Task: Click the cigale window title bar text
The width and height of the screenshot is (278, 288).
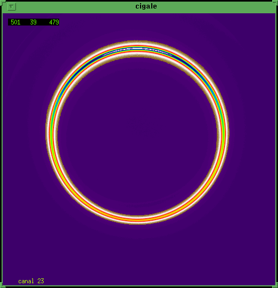Action: 146,6
